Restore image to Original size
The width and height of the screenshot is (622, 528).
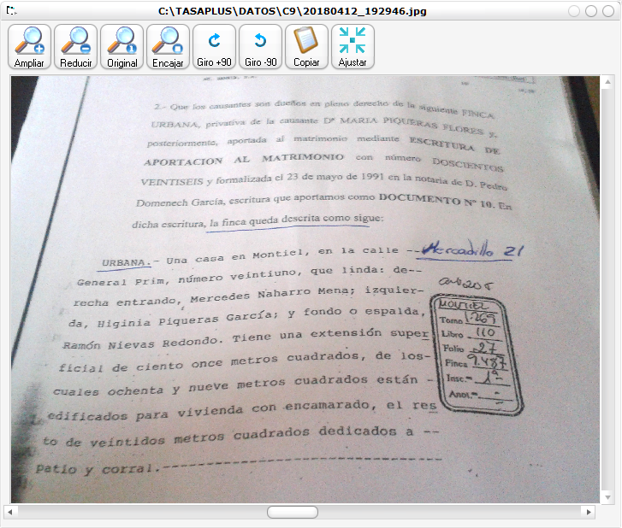pos(122,46)
